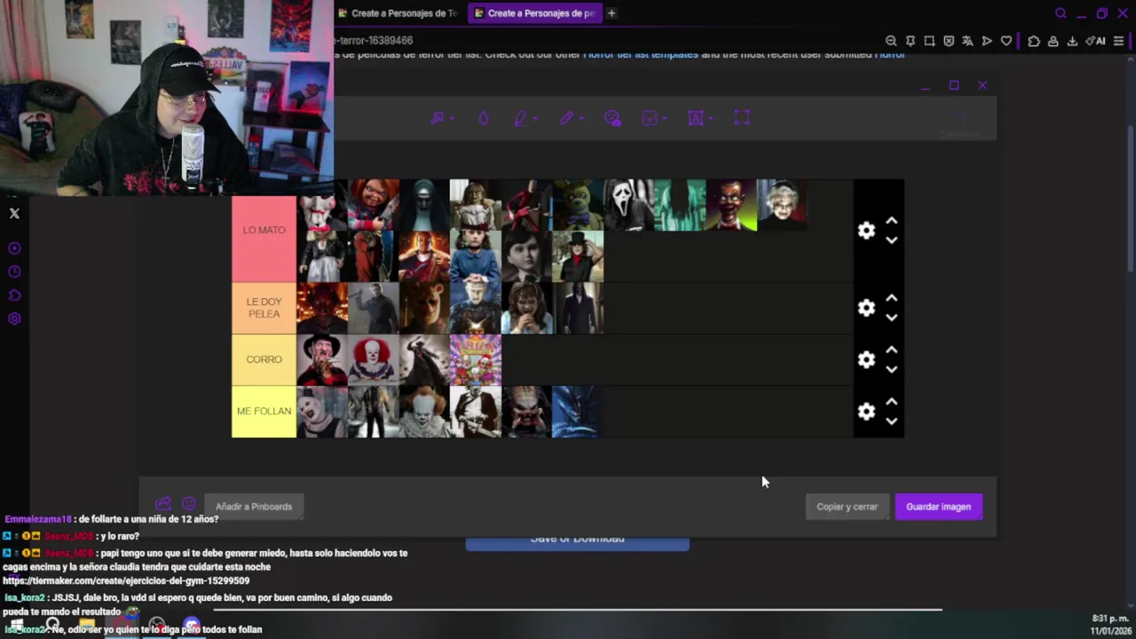Click the red LO MATO tier label
Image resolution: width=1136 pixels, height=639 pixels.
[x=264, y=231]
